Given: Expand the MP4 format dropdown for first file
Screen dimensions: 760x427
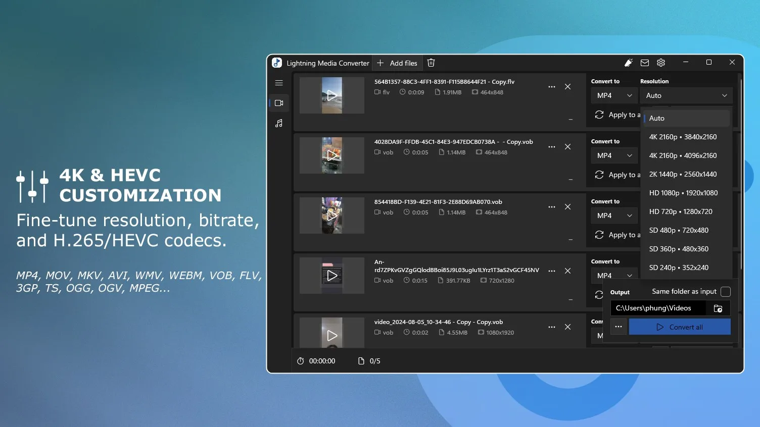Looking at the screenshot, I should 614,95.
